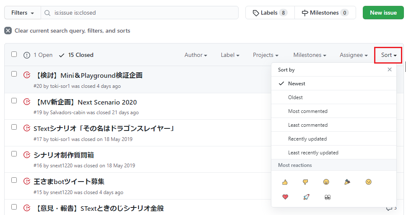Choose Oldest sort option

pos(334,97)
